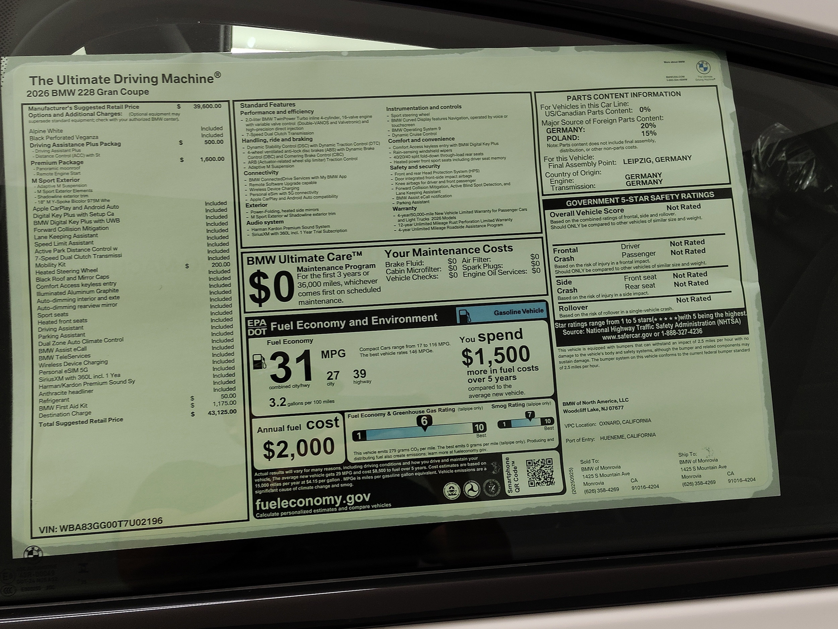This screenshot has height=629, width=838.
Task: Click the greenhouse gas rating marker 6
Action: [x=424, y=422]
